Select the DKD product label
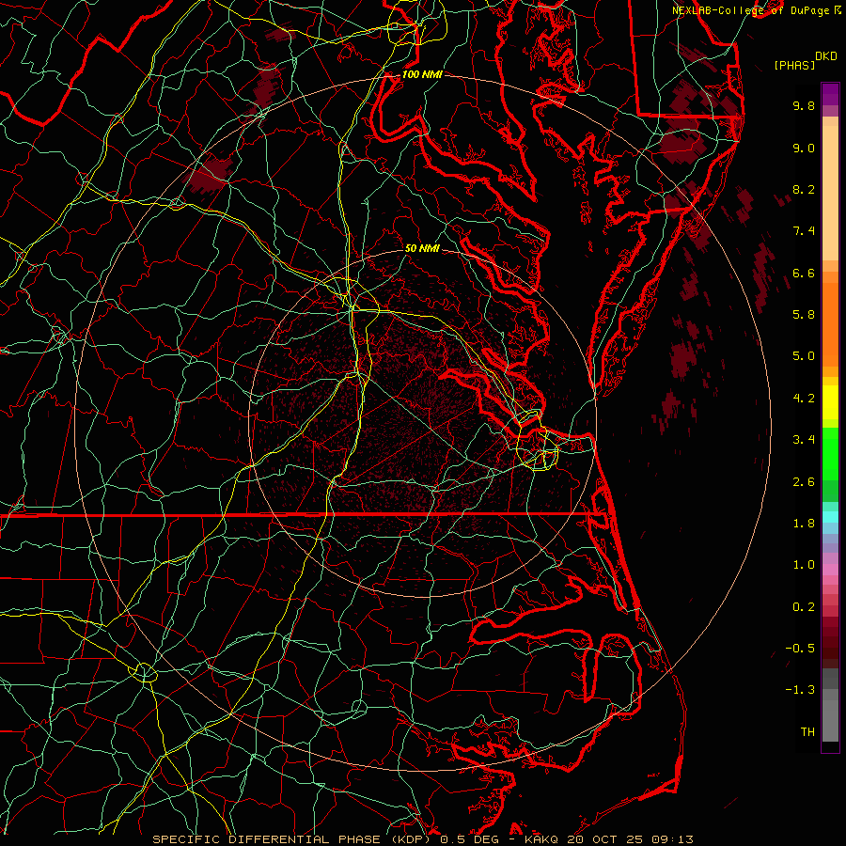 click(825, 56)
